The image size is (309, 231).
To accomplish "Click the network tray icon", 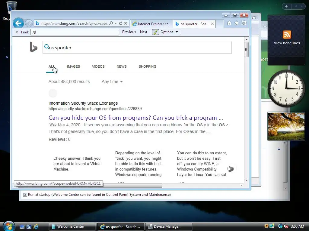I will [x=280, y=226].
